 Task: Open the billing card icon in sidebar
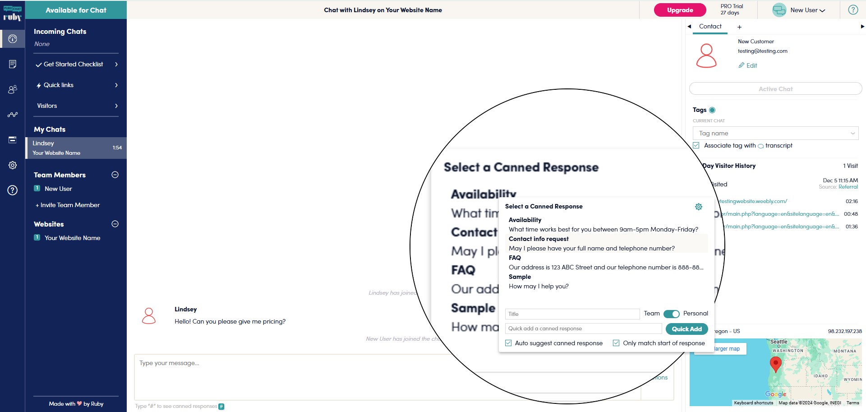[x=13, y=140]
